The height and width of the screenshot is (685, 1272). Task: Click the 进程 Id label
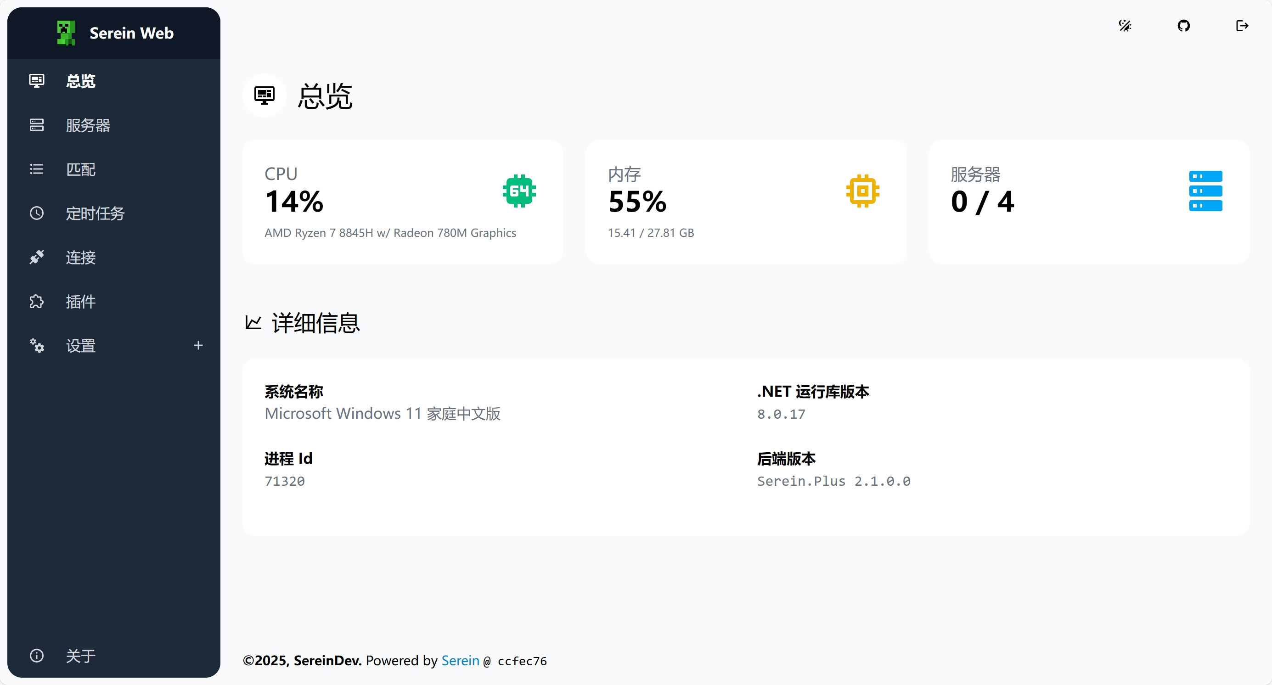tap(288, 459)
